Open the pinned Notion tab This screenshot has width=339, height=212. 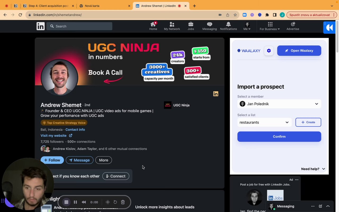click(16, 6)
